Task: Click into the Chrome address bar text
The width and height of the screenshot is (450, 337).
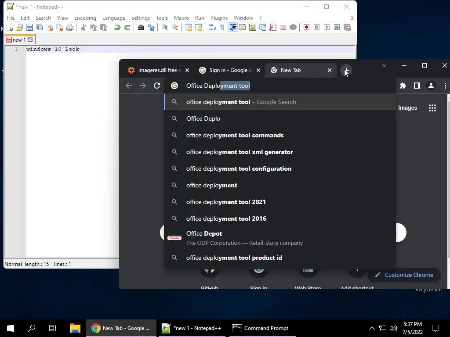Action: click(218, 86)
